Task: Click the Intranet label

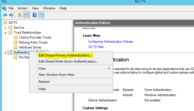Action: tap(127, 95)
